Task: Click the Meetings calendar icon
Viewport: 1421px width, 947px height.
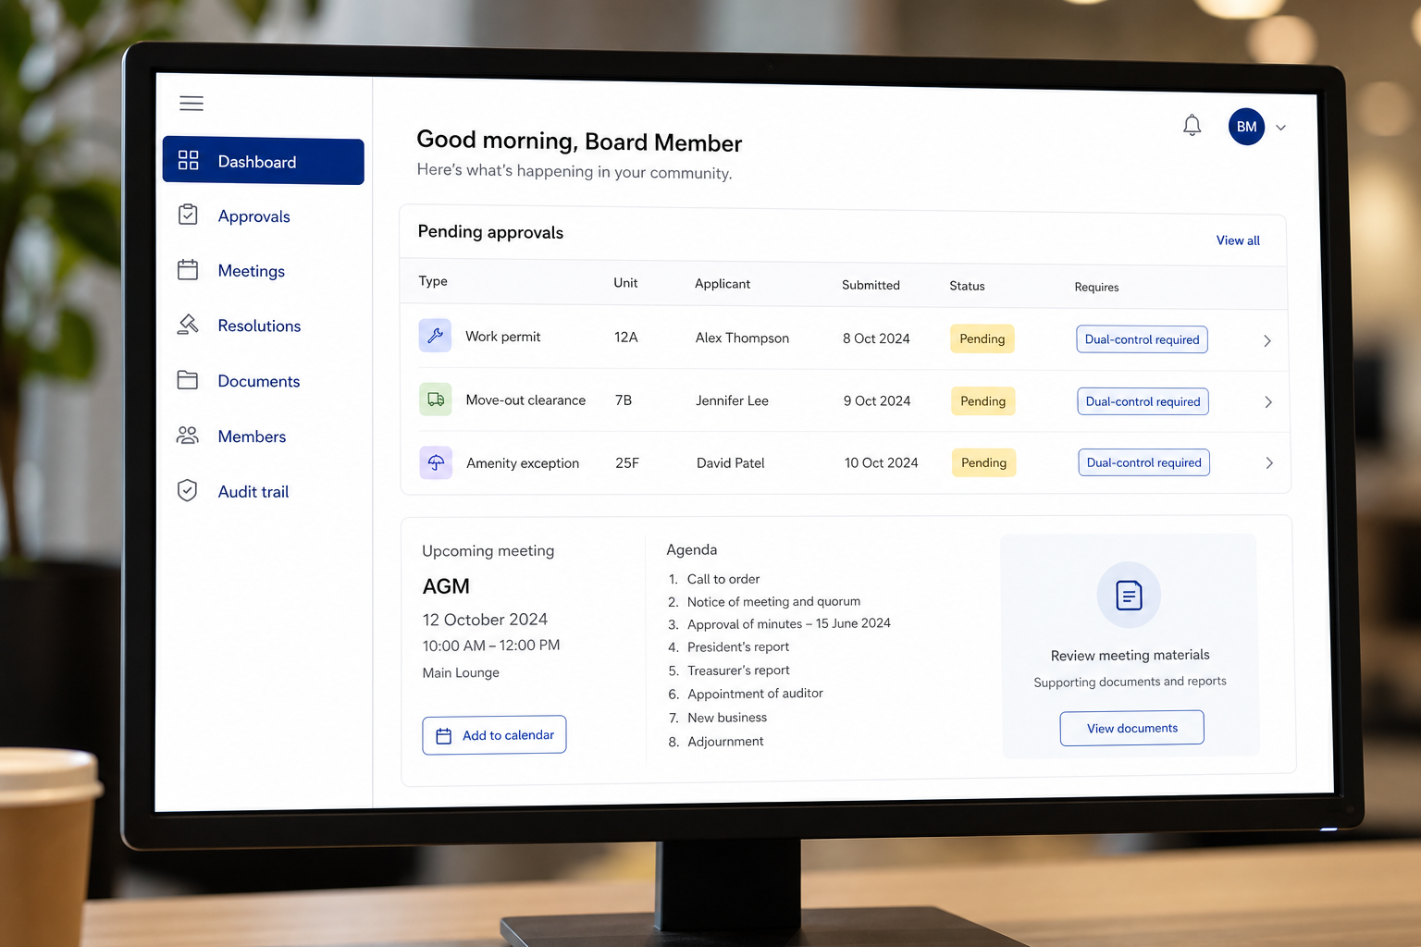Action: 188,269
